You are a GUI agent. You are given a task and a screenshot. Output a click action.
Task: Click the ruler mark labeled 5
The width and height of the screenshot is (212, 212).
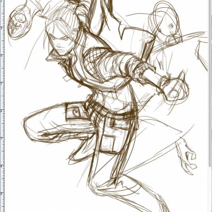[x=1, y=83]
